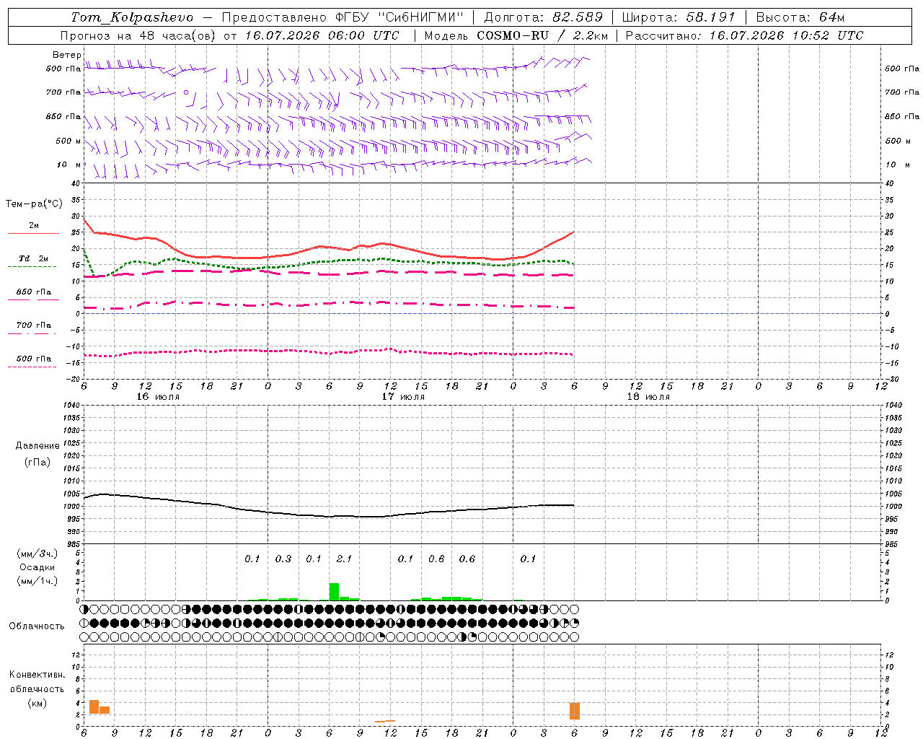
Task: Click the 700 гПа temperature legend entry
Action: pos(33,325)
